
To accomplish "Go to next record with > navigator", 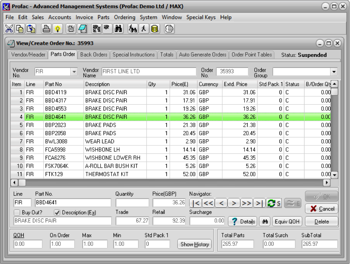I will coord(234,203).
